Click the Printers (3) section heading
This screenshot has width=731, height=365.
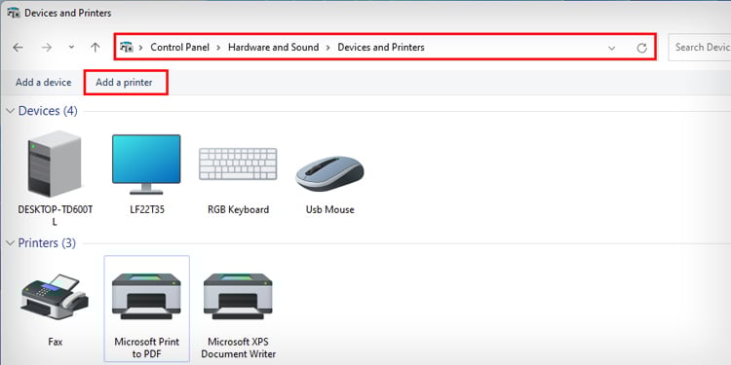(47, 243)
